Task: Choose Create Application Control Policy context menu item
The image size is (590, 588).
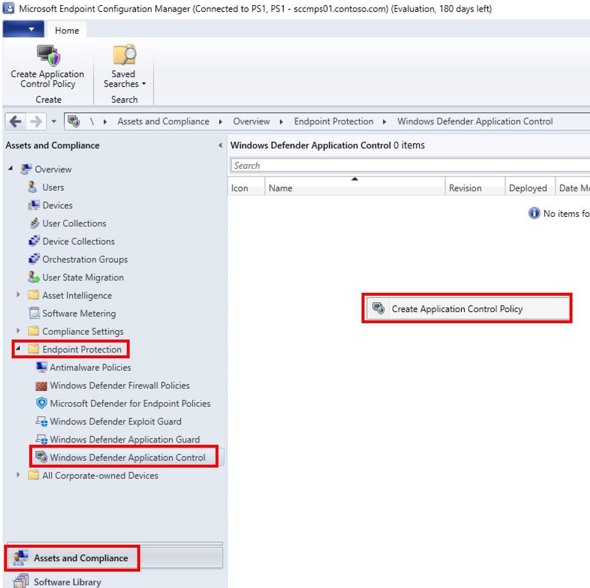Action: [467, 309]
